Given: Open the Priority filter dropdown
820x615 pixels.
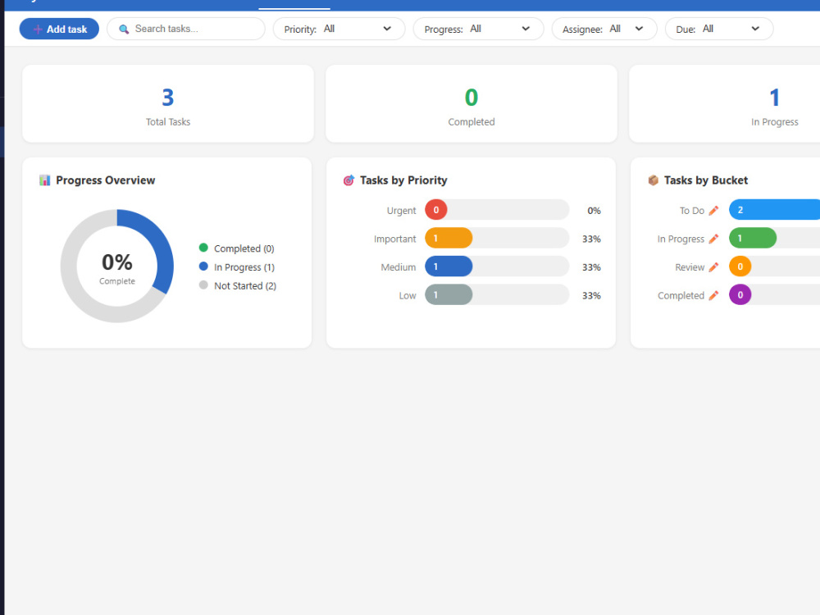Looking at the screenshot, I should [x=339, y=29].
